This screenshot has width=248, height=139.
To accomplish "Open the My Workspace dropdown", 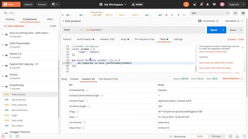I will click(115, 4).
